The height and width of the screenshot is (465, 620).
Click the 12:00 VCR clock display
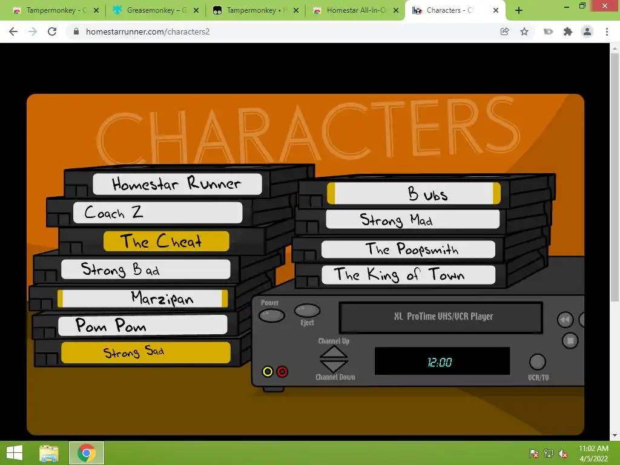[442, 361]
